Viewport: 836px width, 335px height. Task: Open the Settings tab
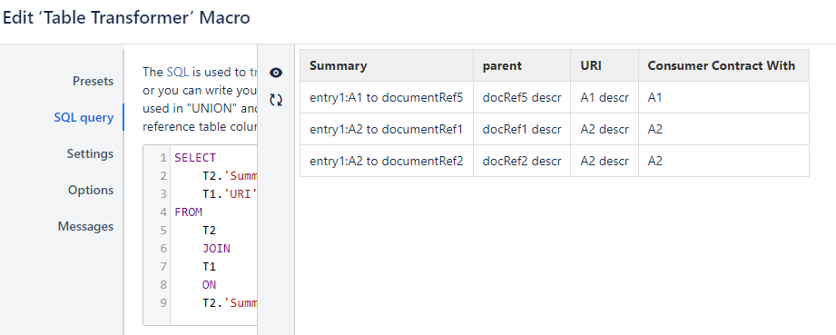[x=90, y=153]
